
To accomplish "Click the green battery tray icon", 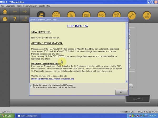I will (133, 116).
